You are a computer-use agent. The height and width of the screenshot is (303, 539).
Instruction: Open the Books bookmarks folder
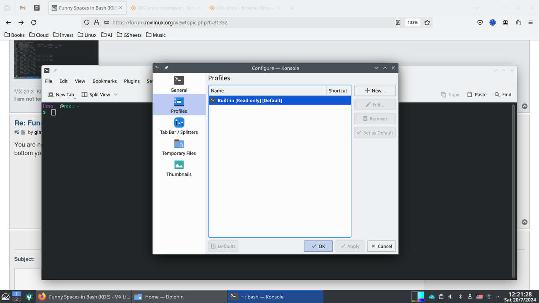click(15, 35)
